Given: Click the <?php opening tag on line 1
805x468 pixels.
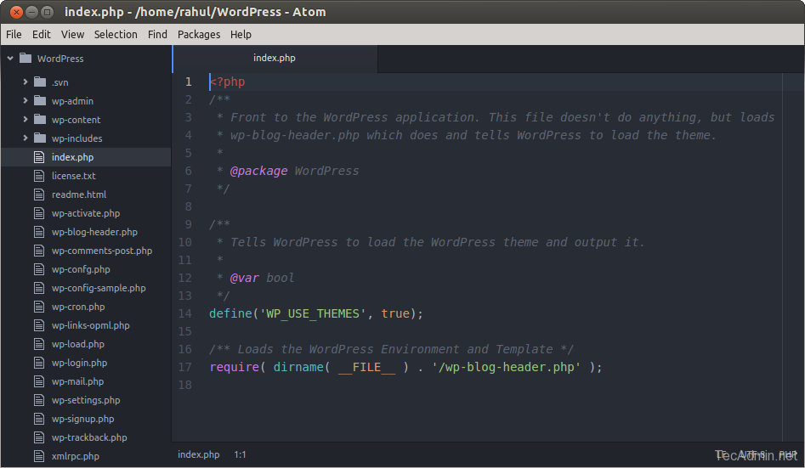Looking at the screenshot, I should tap(228, 82).
